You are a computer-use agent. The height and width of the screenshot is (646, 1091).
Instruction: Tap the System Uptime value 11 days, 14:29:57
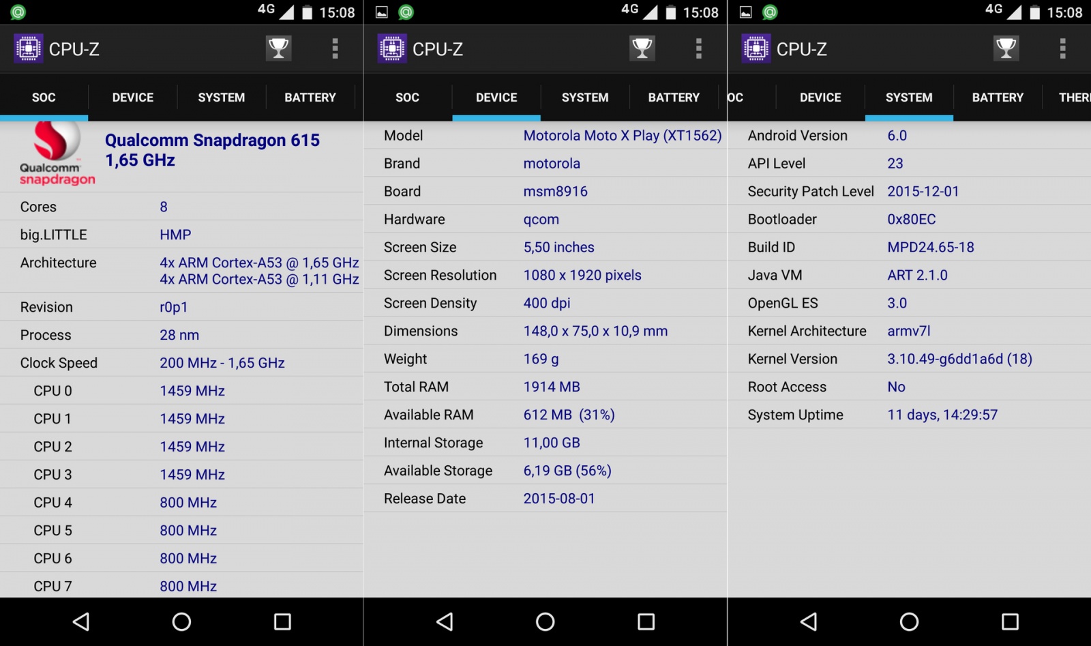[942, 415]
